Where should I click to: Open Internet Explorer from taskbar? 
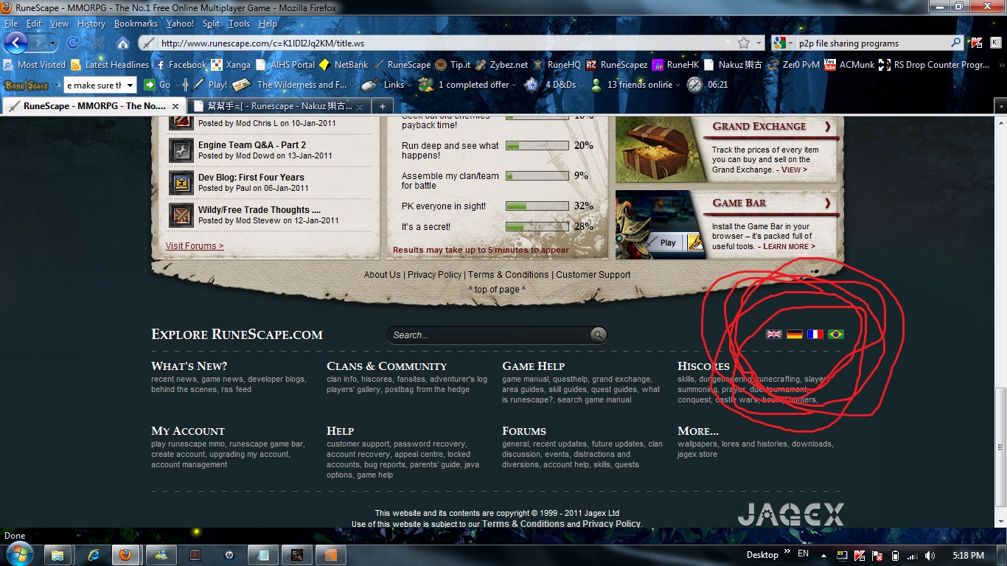pyautogui.click(x=94, y=555)
